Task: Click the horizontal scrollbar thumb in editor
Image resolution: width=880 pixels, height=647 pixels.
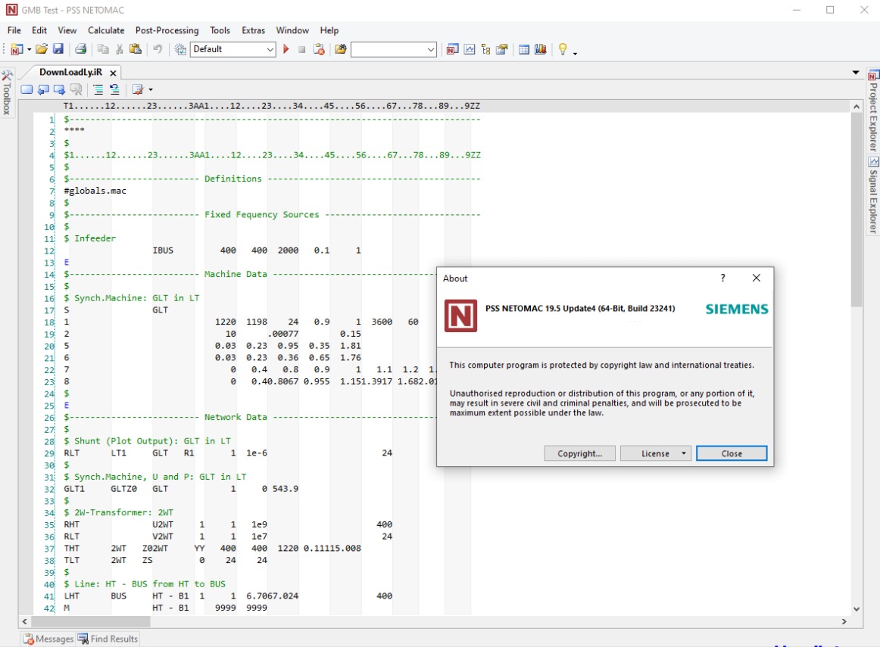Action: click(90, 621)
